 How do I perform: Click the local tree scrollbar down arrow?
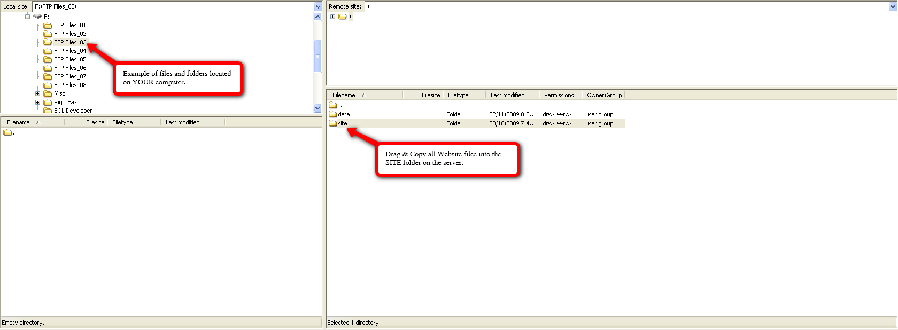[x=318, y=108]
